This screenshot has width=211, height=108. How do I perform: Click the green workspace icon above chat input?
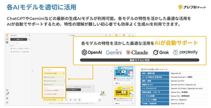[x=103, y=92]
